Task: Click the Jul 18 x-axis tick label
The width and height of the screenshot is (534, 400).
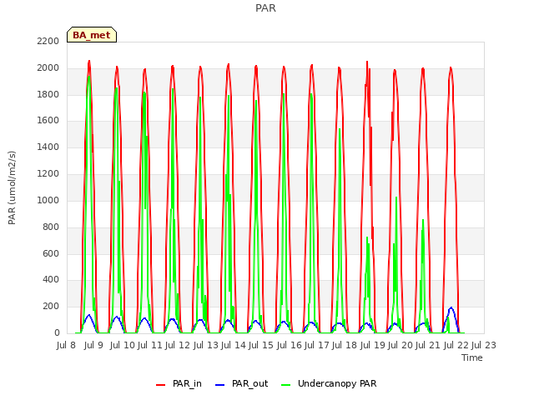Action: 345,345
